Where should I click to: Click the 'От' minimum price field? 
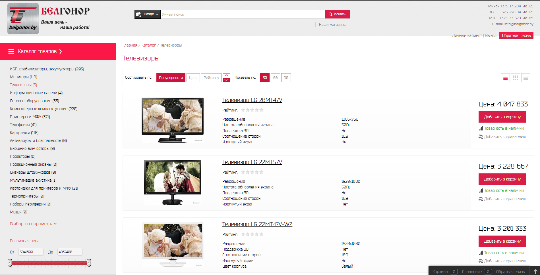coord(31,252)
